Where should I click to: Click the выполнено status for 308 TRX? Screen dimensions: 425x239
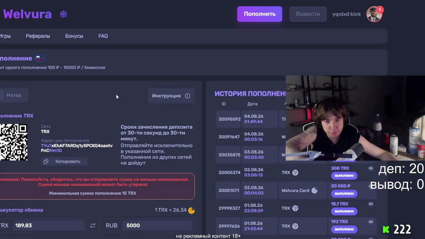click(x=344, y=176)
